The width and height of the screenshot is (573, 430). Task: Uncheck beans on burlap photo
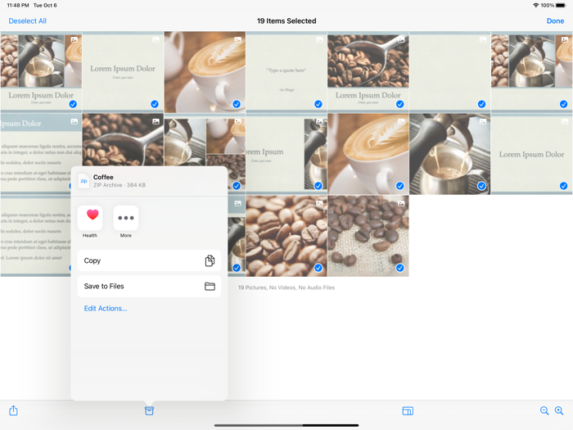click(x=400, y=268)
